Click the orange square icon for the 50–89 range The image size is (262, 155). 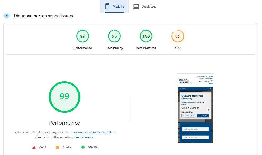click(x=58, y=147)
